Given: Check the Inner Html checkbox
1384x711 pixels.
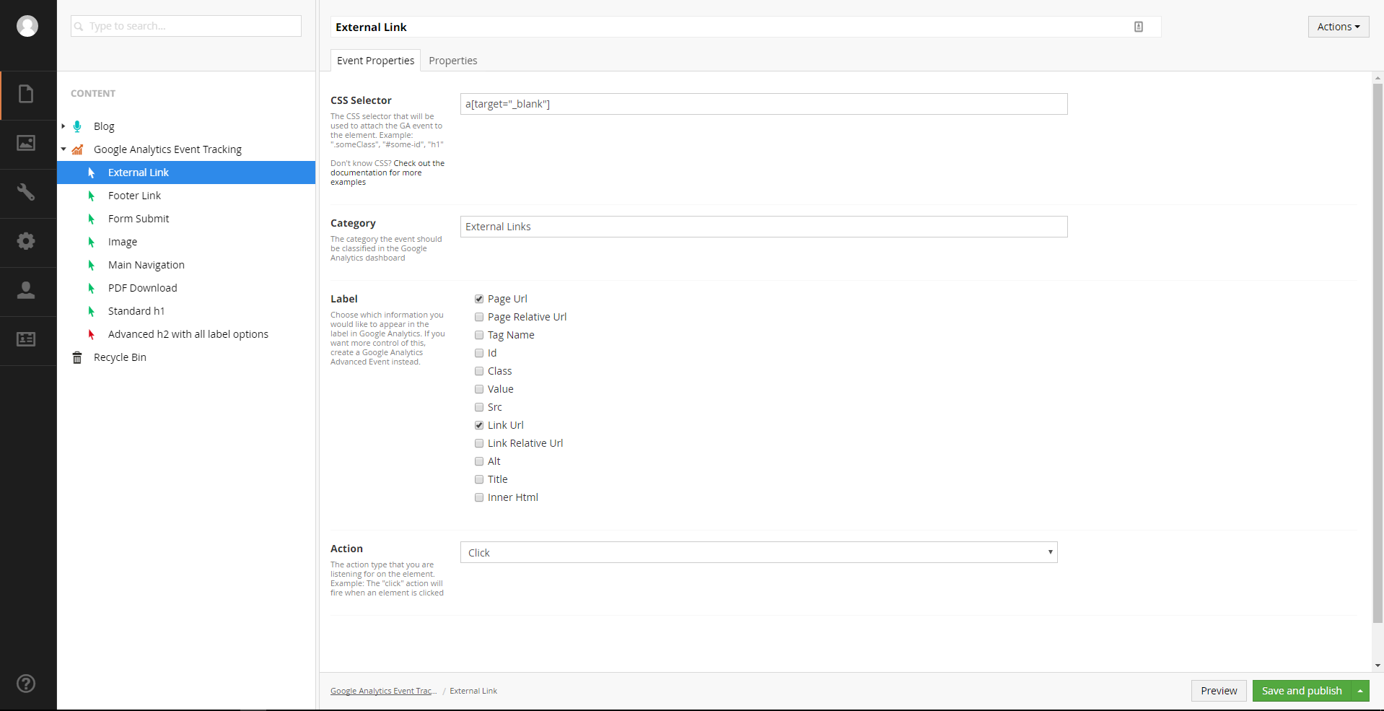Looking at the screenshot, I should click(x=479, y=497).
